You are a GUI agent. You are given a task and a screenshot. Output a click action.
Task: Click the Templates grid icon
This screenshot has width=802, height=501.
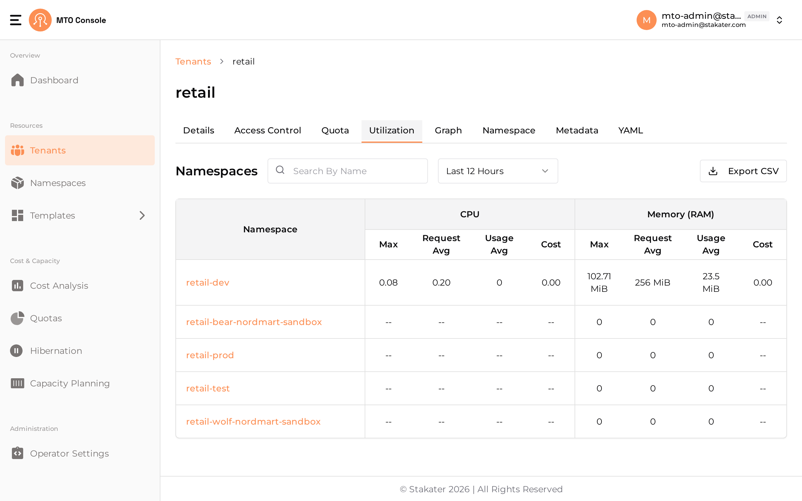(x=17, y=215)
